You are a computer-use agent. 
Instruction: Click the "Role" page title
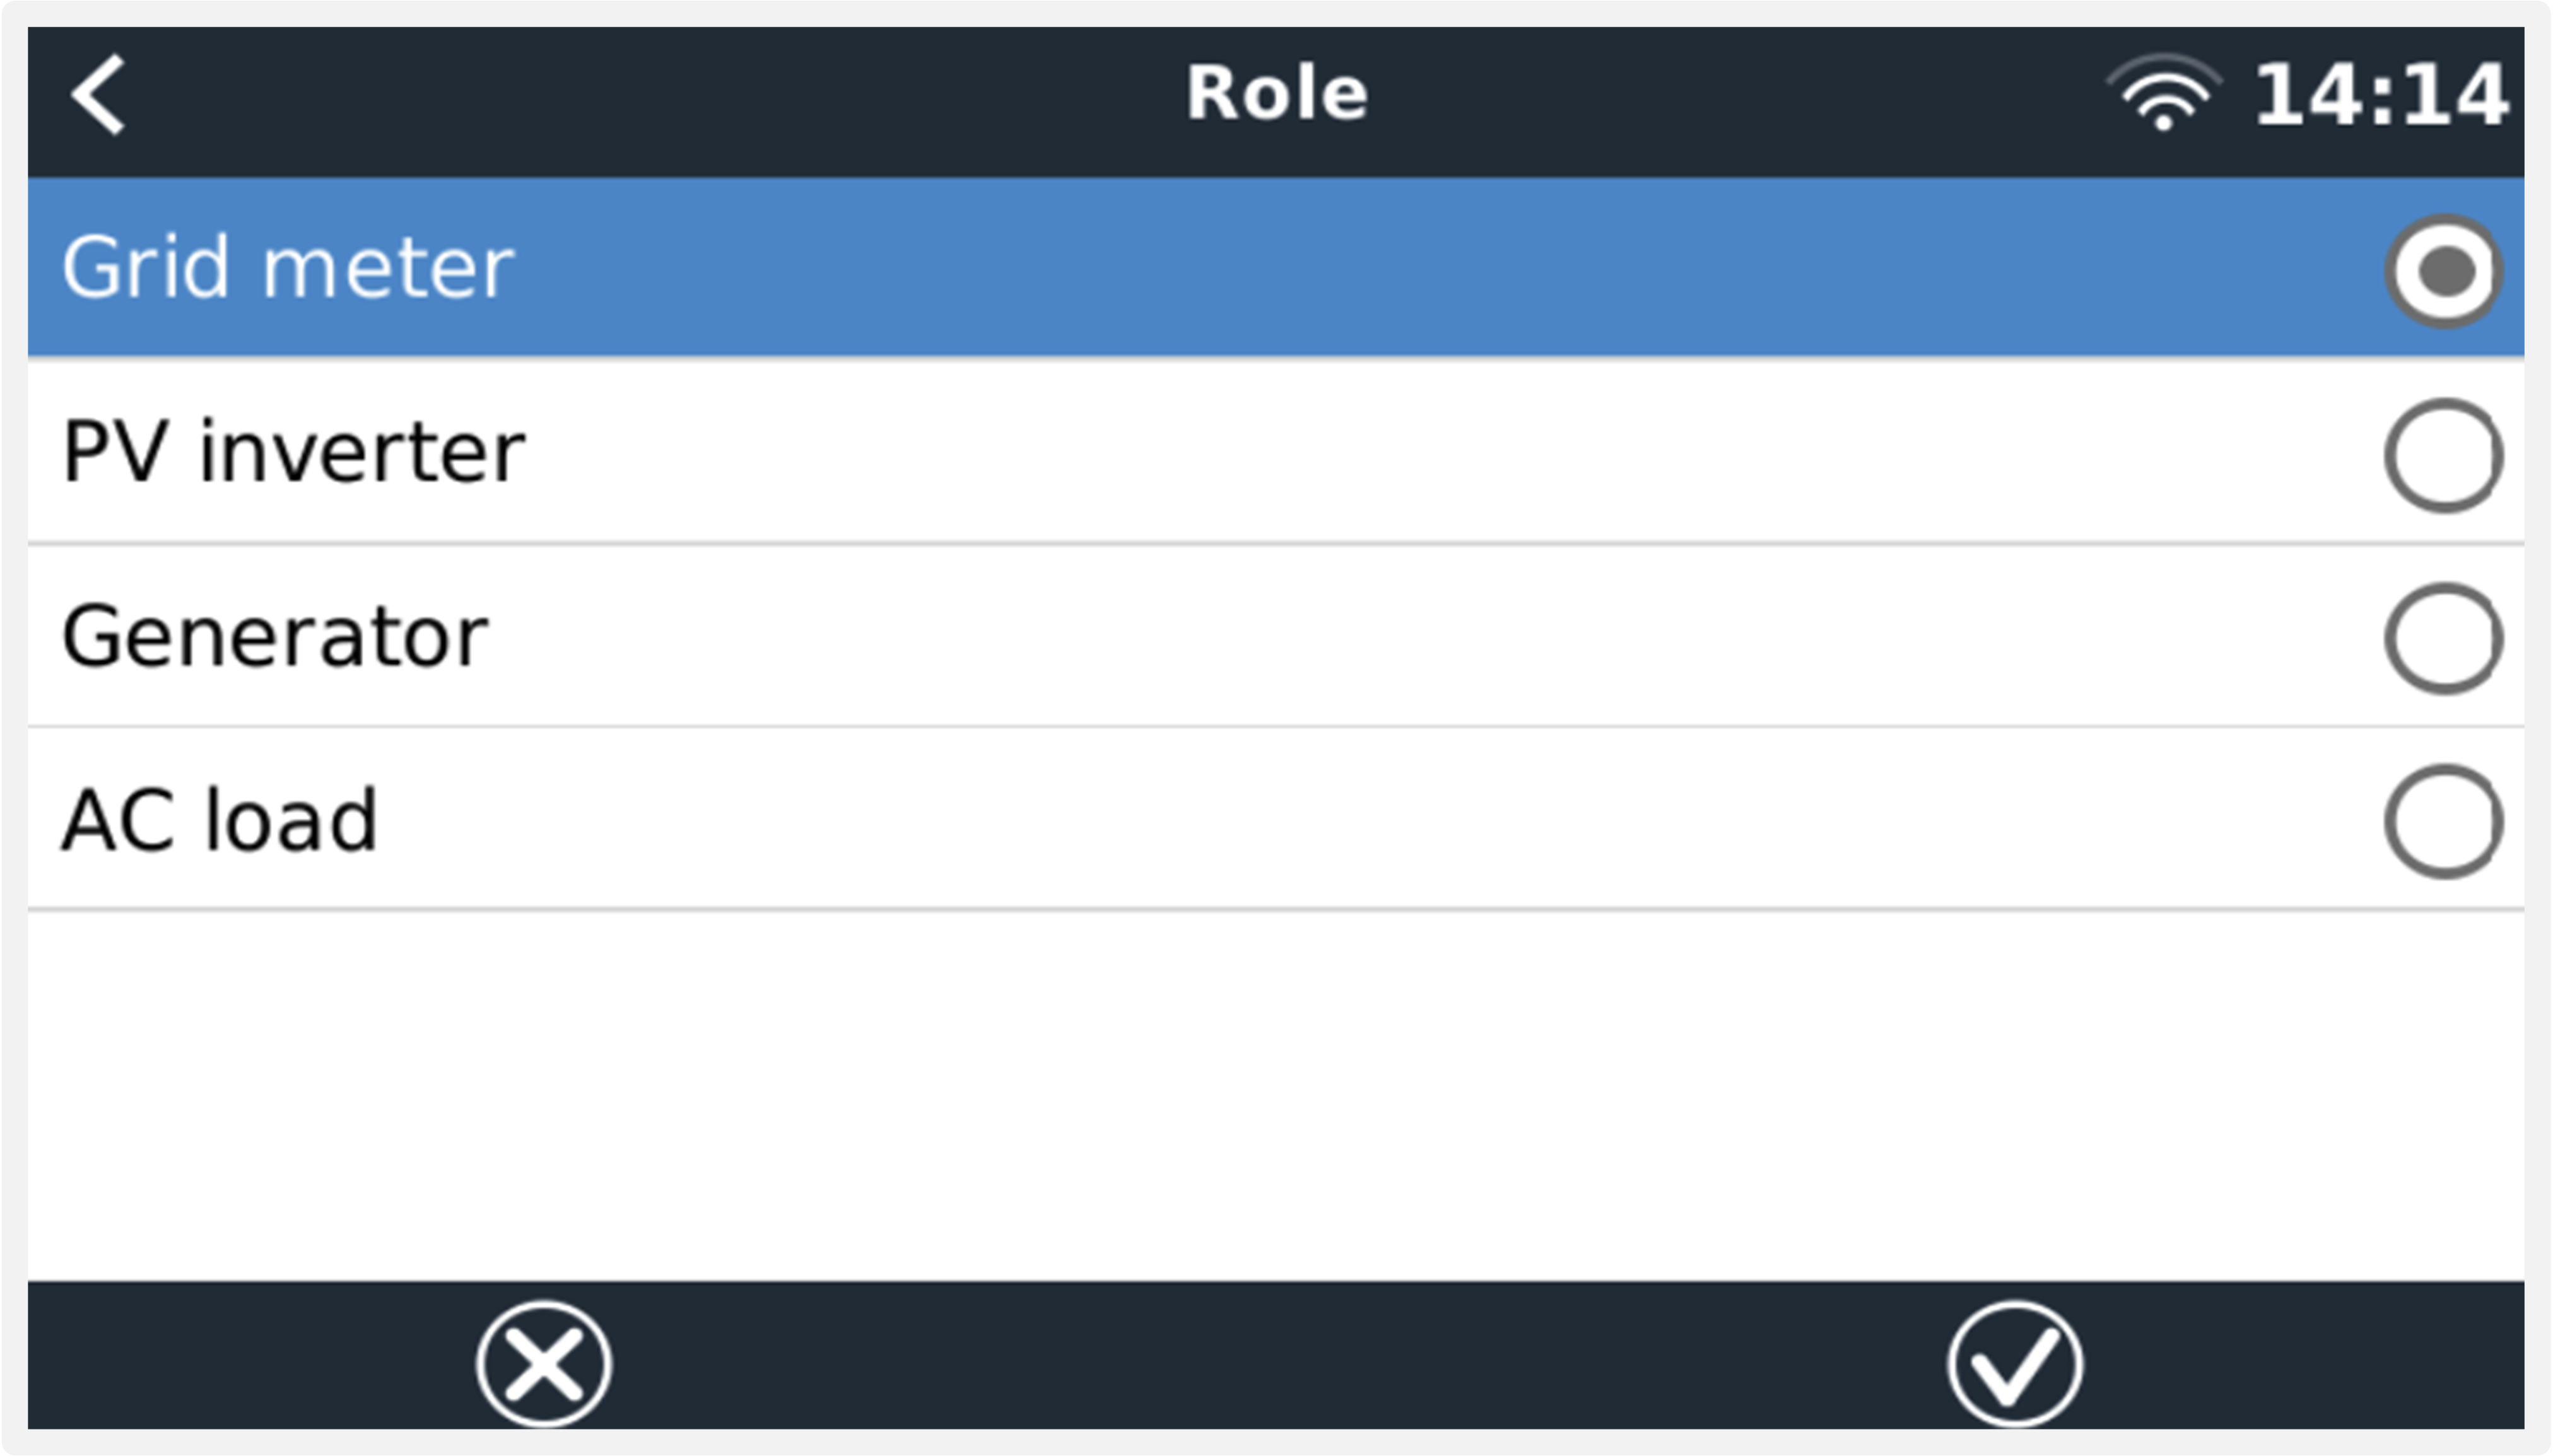tap(1277, 94)
